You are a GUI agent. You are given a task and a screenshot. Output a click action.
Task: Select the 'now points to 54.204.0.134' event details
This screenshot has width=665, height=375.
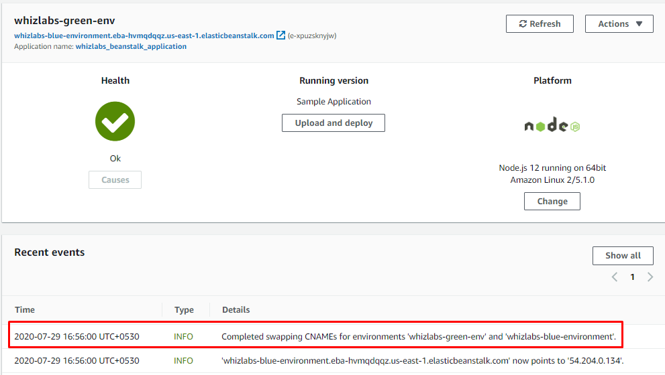tap(422, 361)
